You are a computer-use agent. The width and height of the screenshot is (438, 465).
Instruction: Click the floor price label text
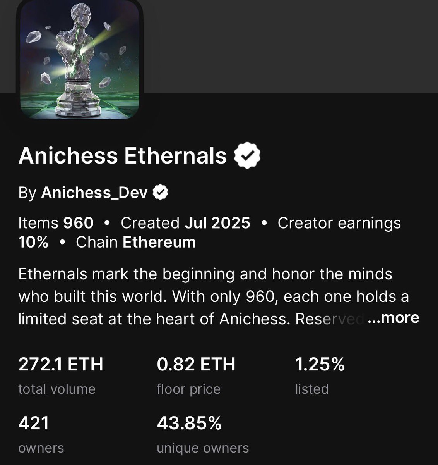(x=188, y=389)
